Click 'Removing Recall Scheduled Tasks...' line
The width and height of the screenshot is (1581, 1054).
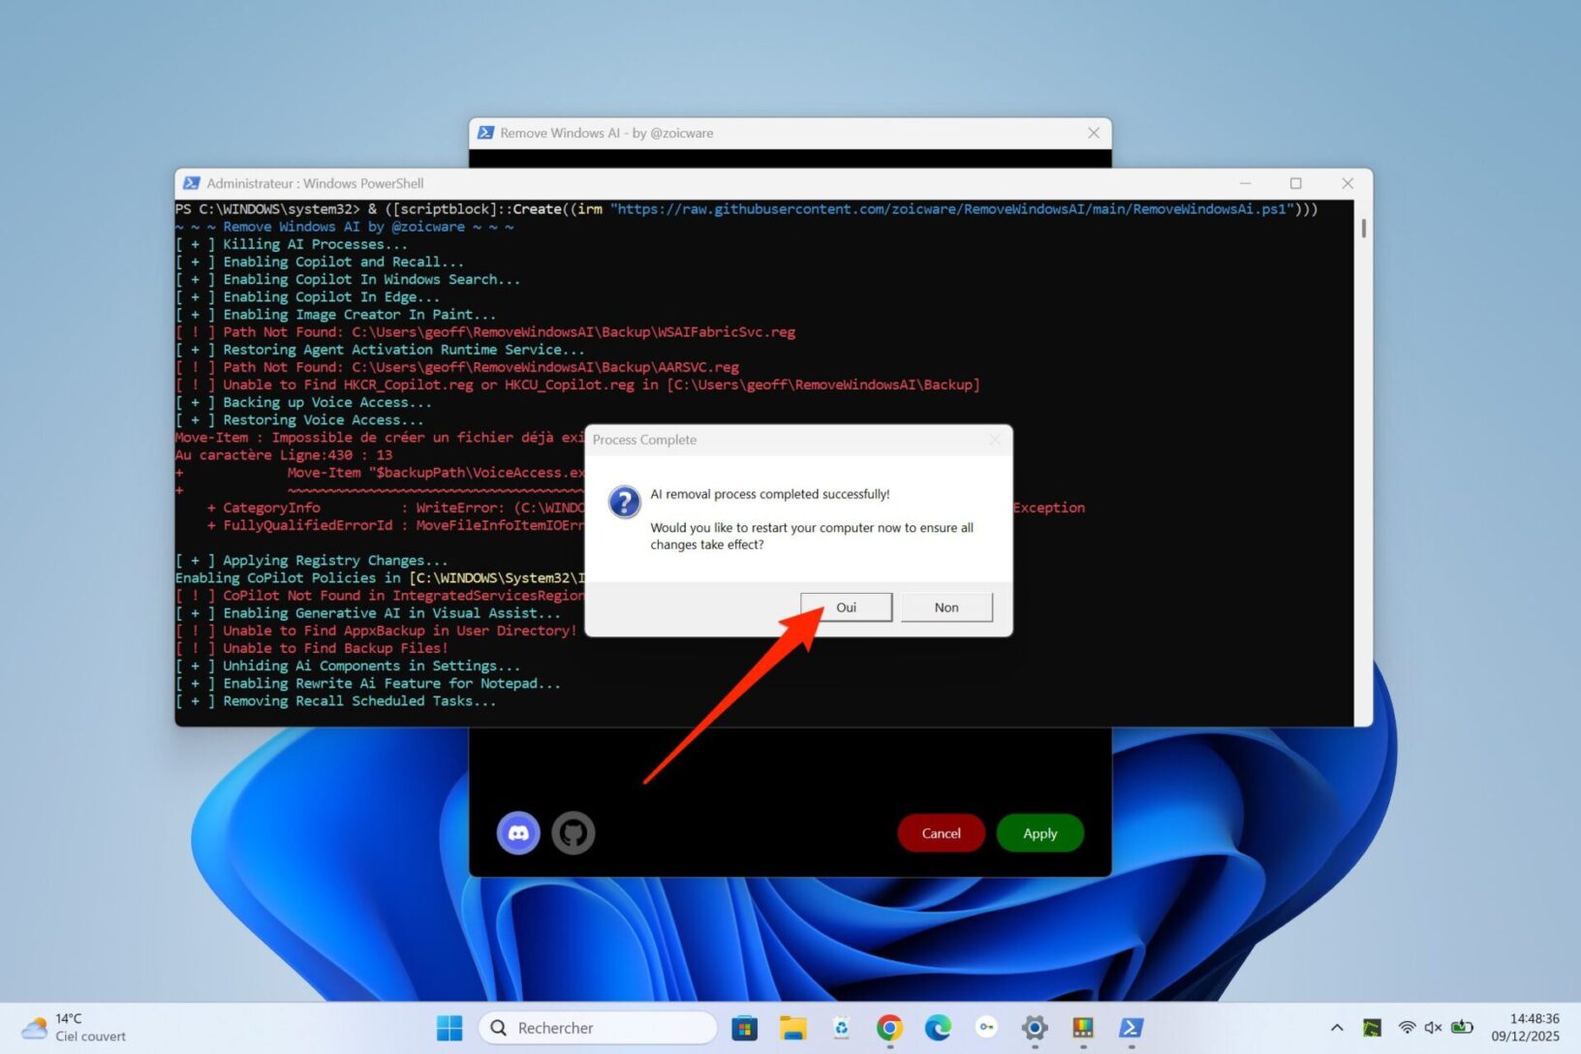click(335, 701)
